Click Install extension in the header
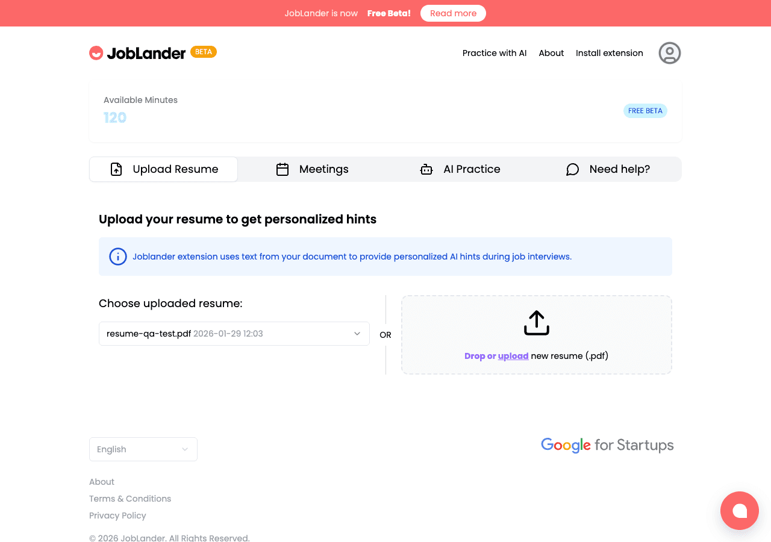Viewport: 771px width, 542px height. (x=609, y=53)
